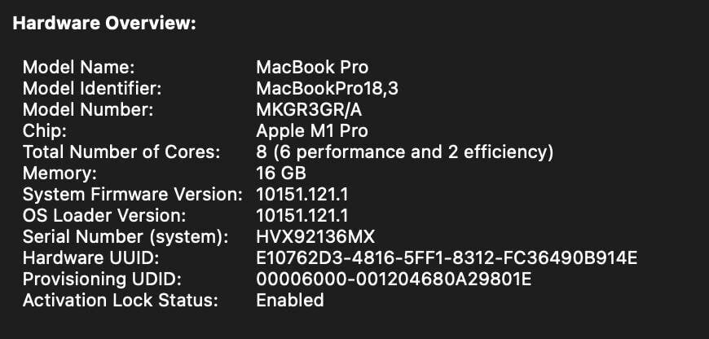This screenshot has height=339, width=709.
Task: Select the Enabled activation lock value
Action: tap(290, 301)
